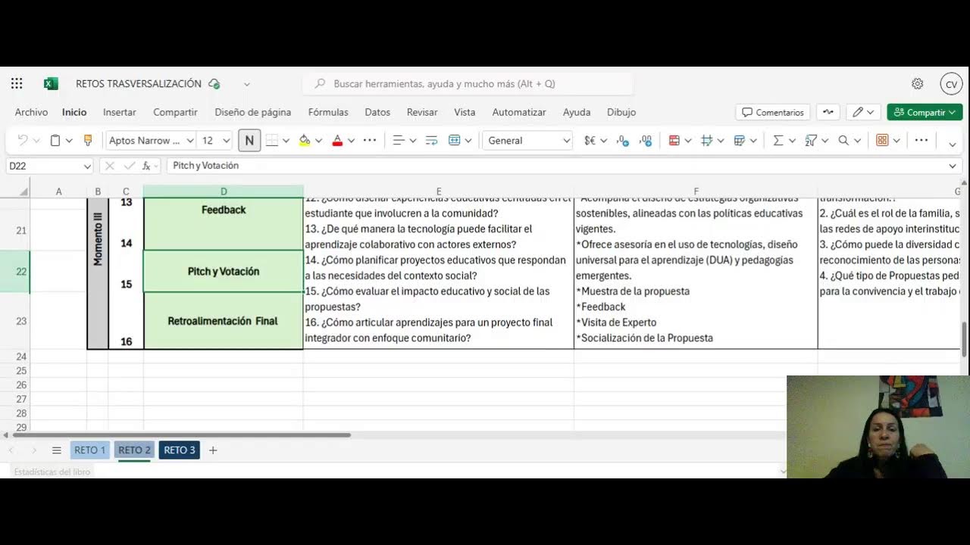Click the Automatizar tab
Image resolution: width=970 pixels, height=545 pixels.
(519, 112)
